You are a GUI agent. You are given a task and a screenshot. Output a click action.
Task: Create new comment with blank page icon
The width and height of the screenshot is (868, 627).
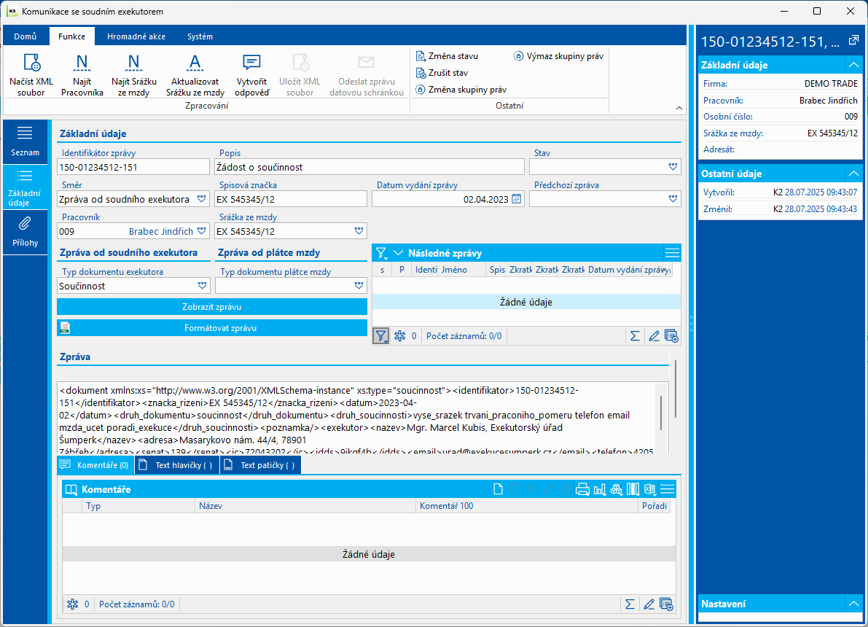point(498,489)
